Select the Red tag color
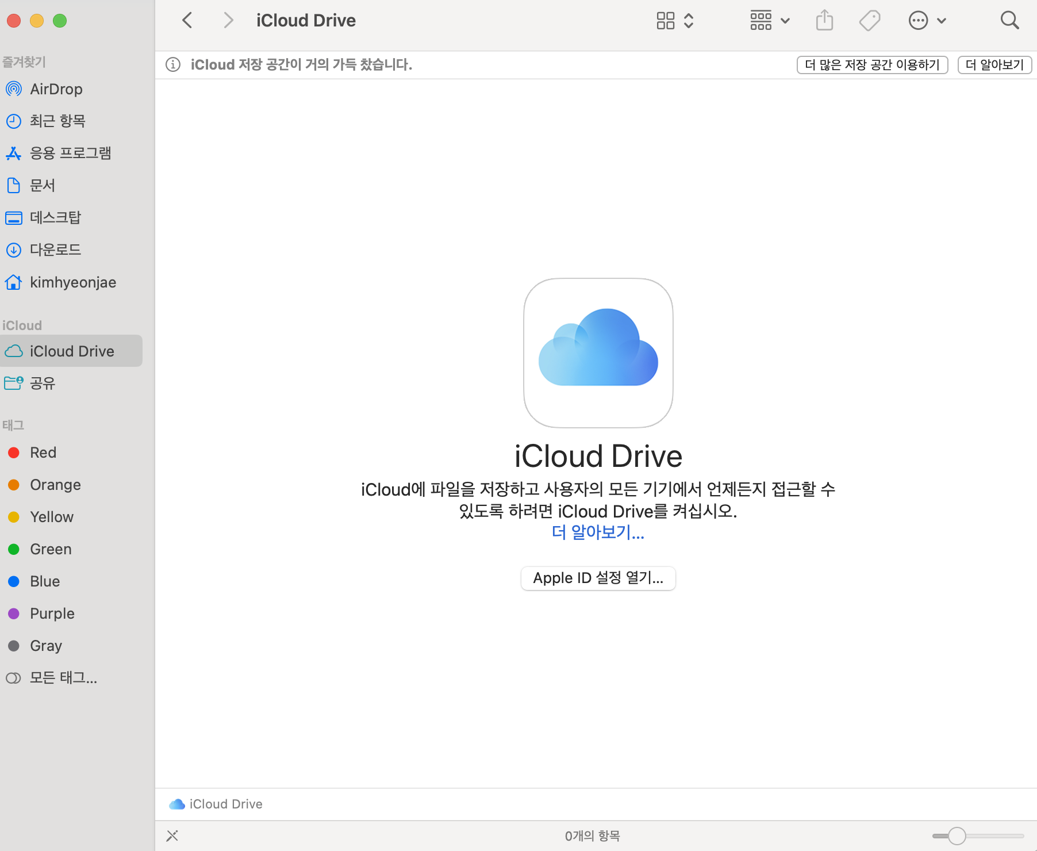1037x851 pixels. [43, 453]
